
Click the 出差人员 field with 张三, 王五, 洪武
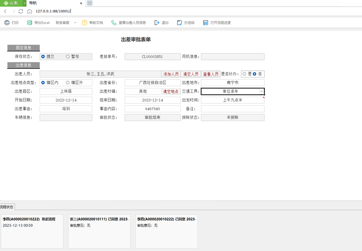pyautogui.click(x=101, y=74)
